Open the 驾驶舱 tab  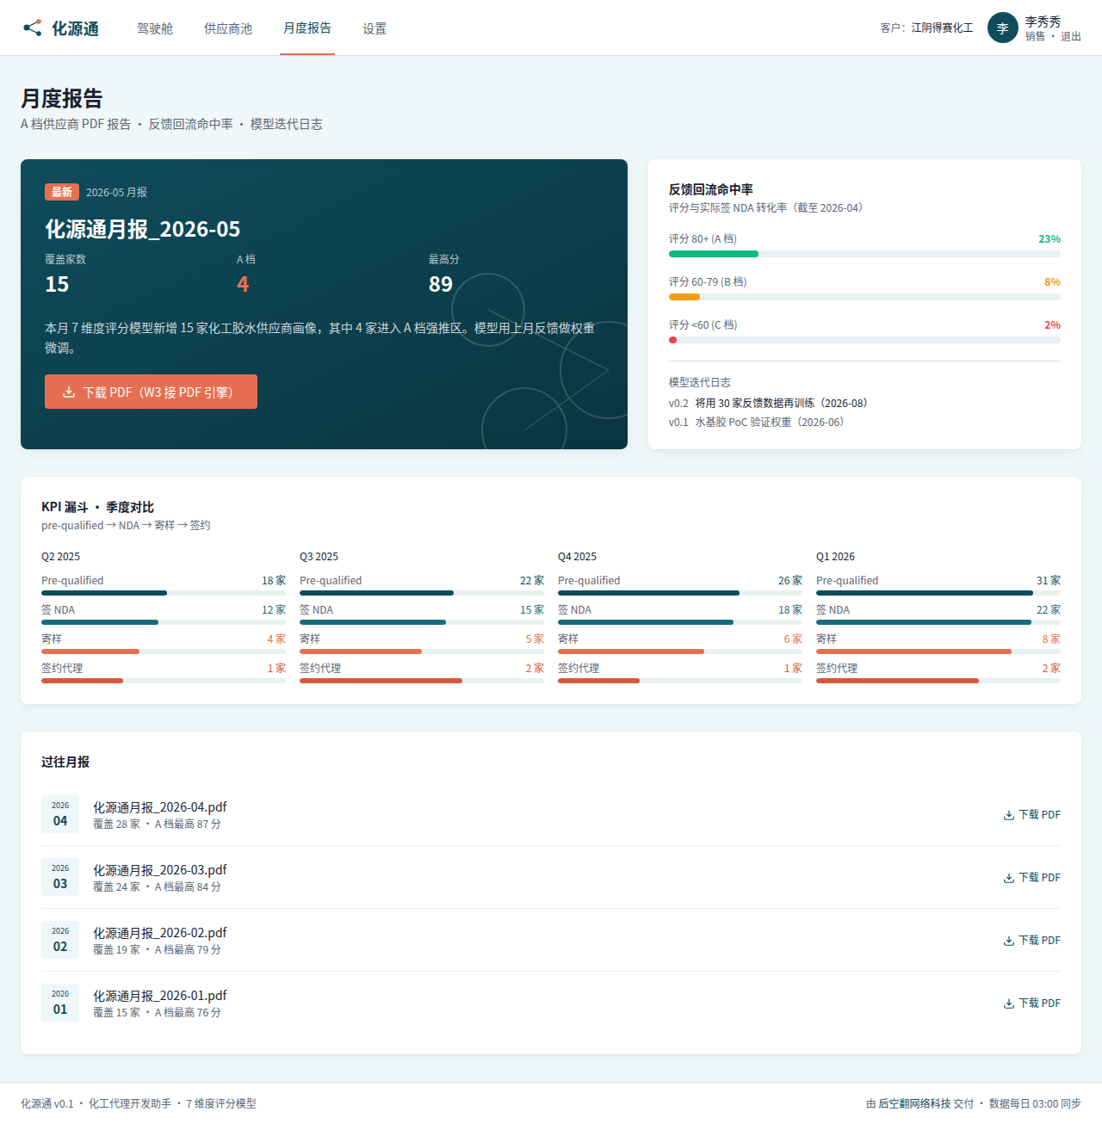(155, 28)
